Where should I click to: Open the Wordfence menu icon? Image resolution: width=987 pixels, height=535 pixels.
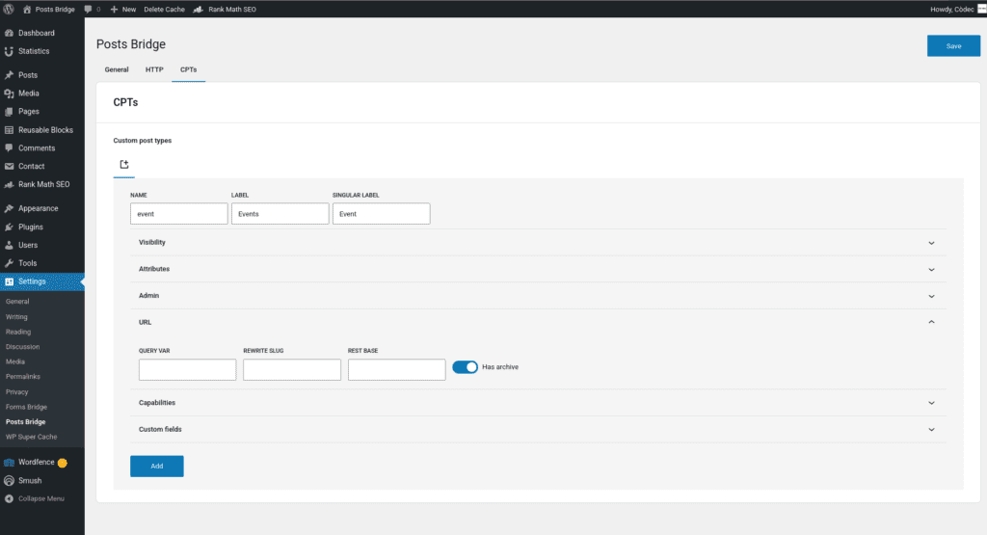click(9, 462)
